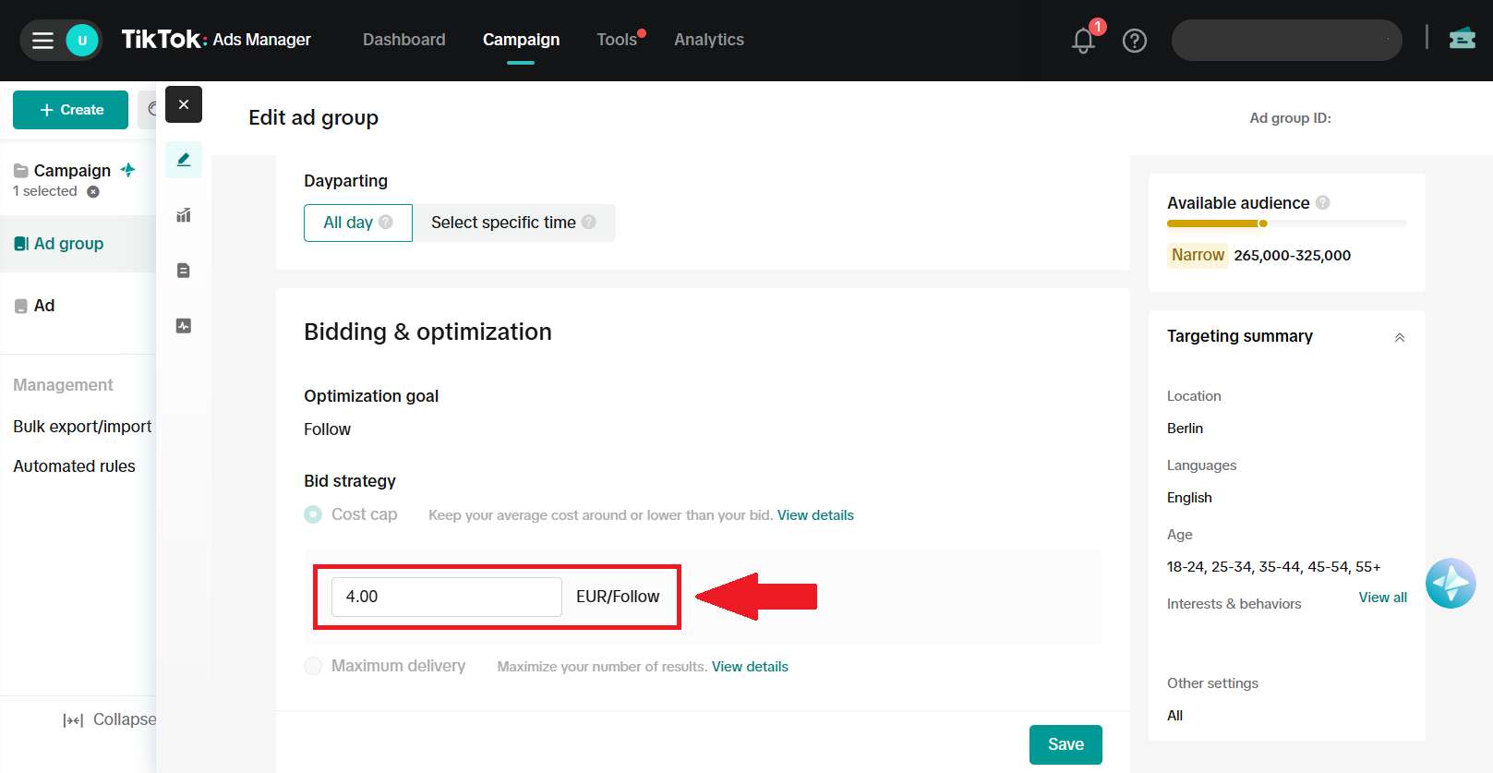Image resolution: width=1493 pixels, height=773 pixels.
Task: Open the Dashboard tab
Action: pos(404,40)
